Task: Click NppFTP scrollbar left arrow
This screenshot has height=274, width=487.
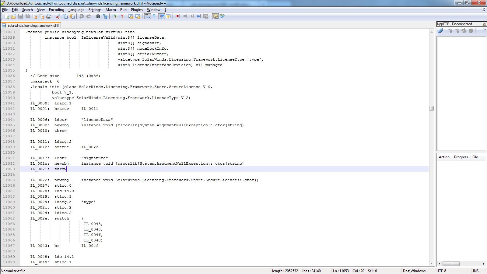Action: click(x=439, y=264)
